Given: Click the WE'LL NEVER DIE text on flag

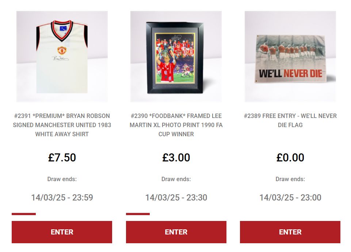Looking at the screenshot, I should [x=290, y=73].
